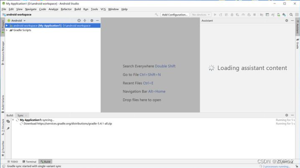
Task: Hide the Build panel
Action: click(293, 115)
